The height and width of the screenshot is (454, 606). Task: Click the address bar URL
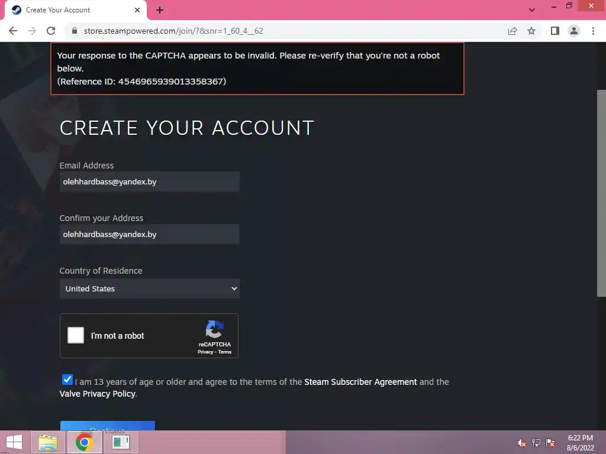click(173, 31)
